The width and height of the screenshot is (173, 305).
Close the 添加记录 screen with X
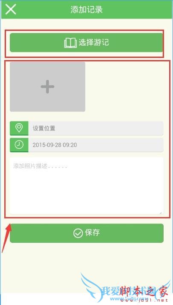[x=11, y=9]
